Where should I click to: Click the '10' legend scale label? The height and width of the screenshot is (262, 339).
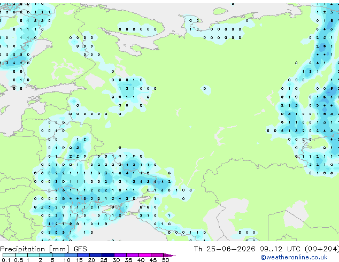coord(67,260)
